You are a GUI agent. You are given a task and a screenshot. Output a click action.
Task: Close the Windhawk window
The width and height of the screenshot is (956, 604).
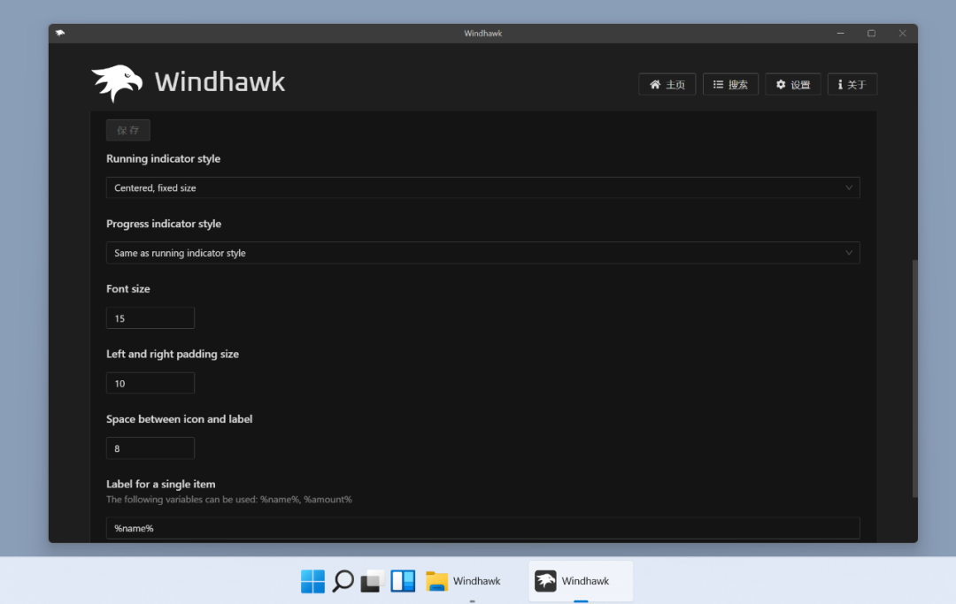click(x=902, y=33)
